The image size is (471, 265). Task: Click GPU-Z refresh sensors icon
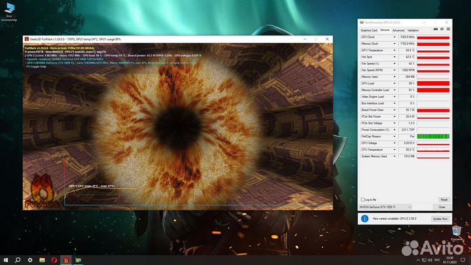[x=442, y=29]
